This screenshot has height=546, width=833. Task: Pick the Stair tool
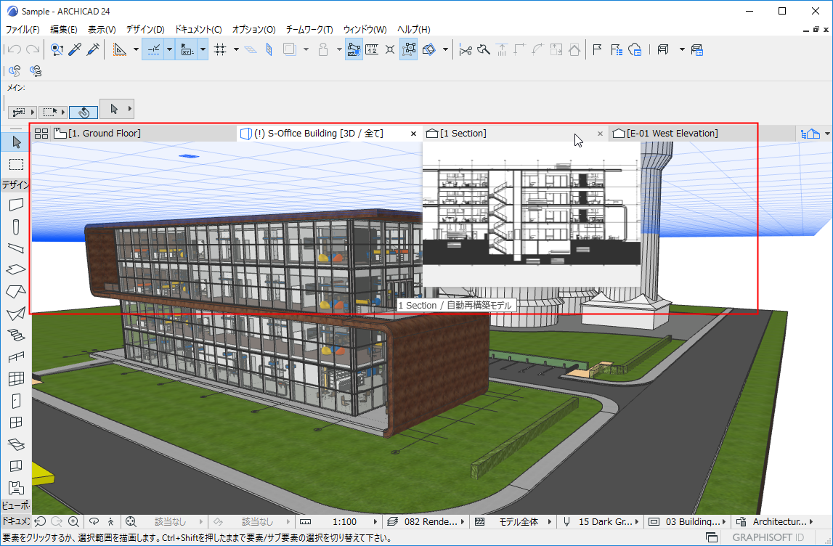pyautogui.click(x=16, y=335)
